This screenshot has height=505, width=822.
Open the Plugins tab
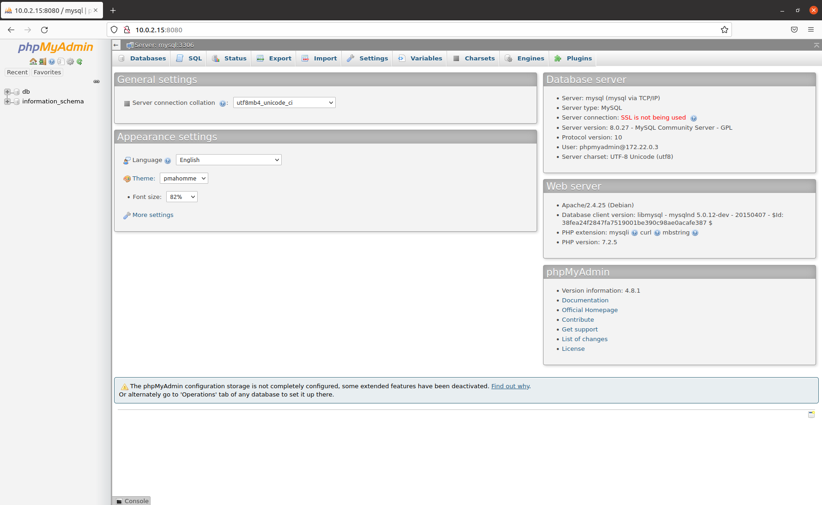pos(573,58)
